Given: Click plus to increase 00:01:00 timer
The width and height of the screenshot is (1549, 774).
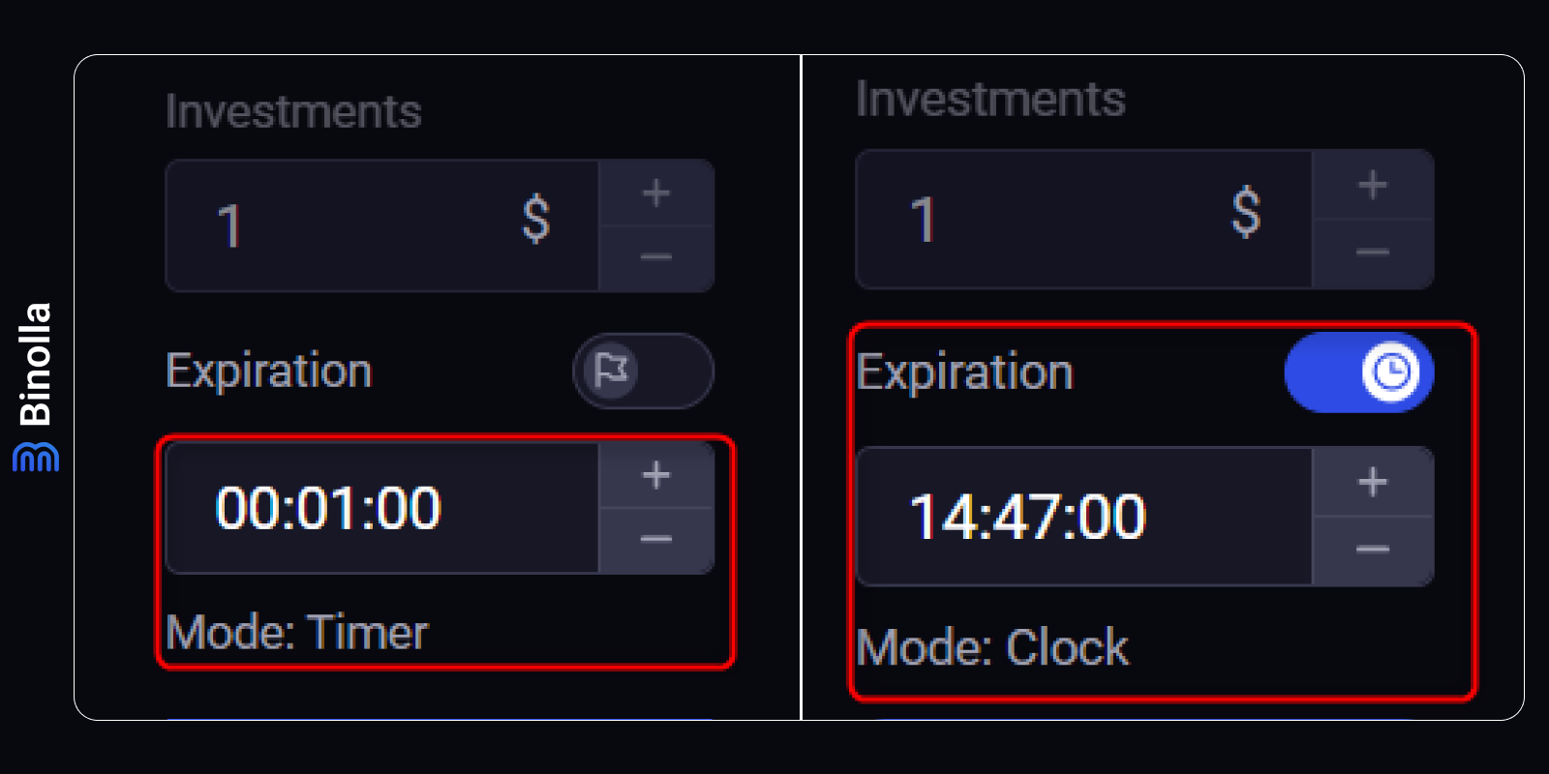Looking at the screenshot, I should point(656,475).
